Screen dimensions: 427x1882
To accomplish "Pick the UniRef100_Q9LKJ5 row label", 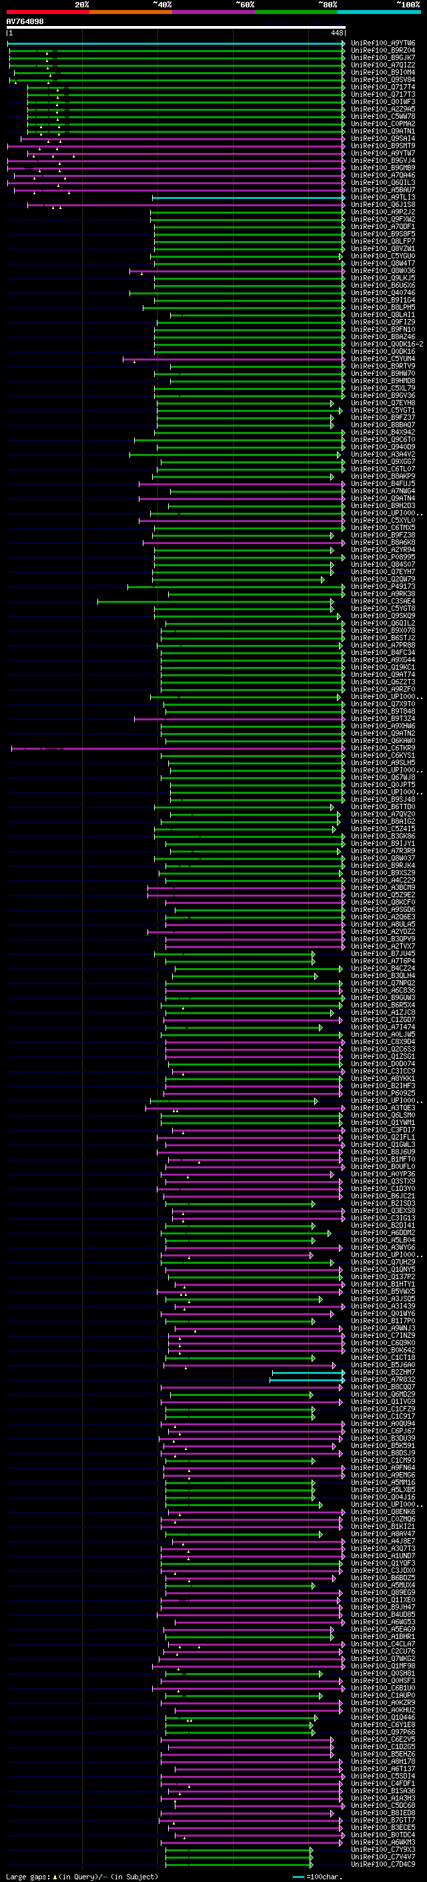I will (383, 278).
